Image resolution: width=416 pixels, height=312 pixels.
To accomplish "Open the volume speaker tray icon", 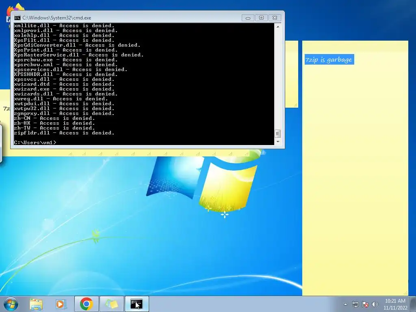I will pos(375,304).
